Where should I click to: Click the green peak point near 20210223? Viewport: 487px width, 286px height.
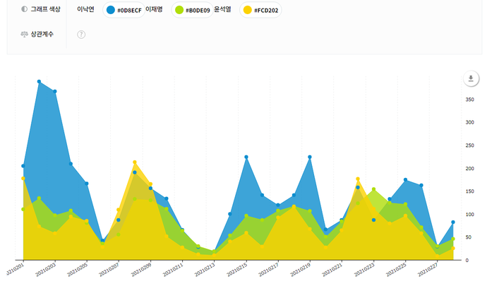pos(373,189)
